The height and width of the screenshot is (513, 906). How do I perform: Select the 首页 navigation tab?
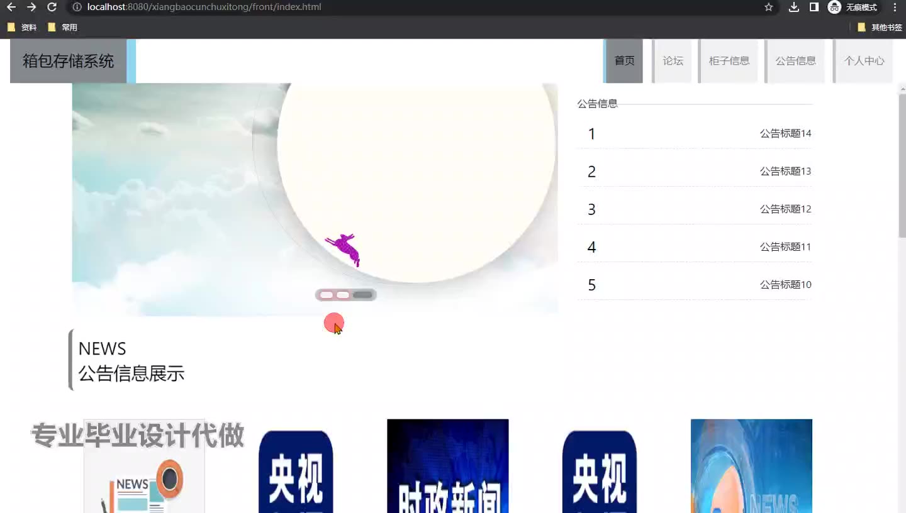(624, 61)
